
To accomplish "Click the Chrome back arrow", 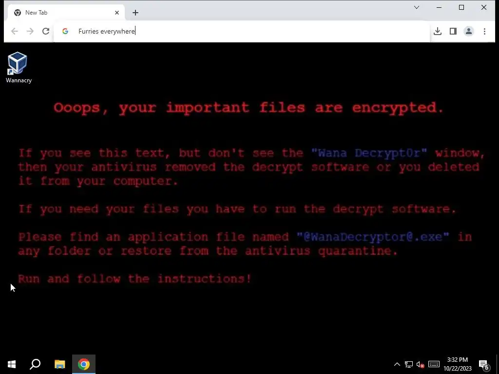I will tap(15, 31).
